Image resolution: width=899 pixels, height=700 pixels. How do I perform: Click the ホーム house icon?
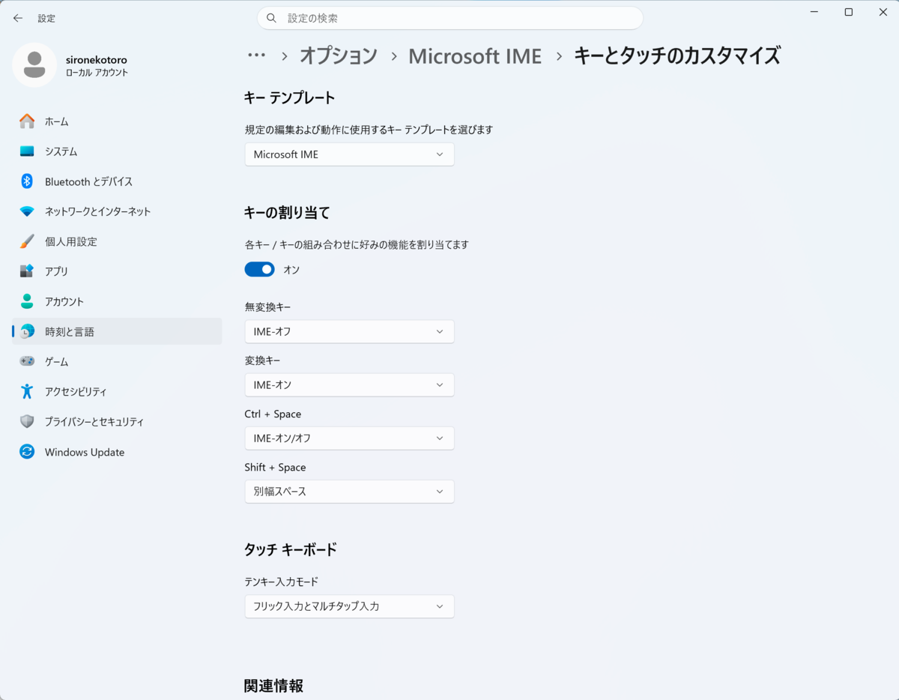27,121
